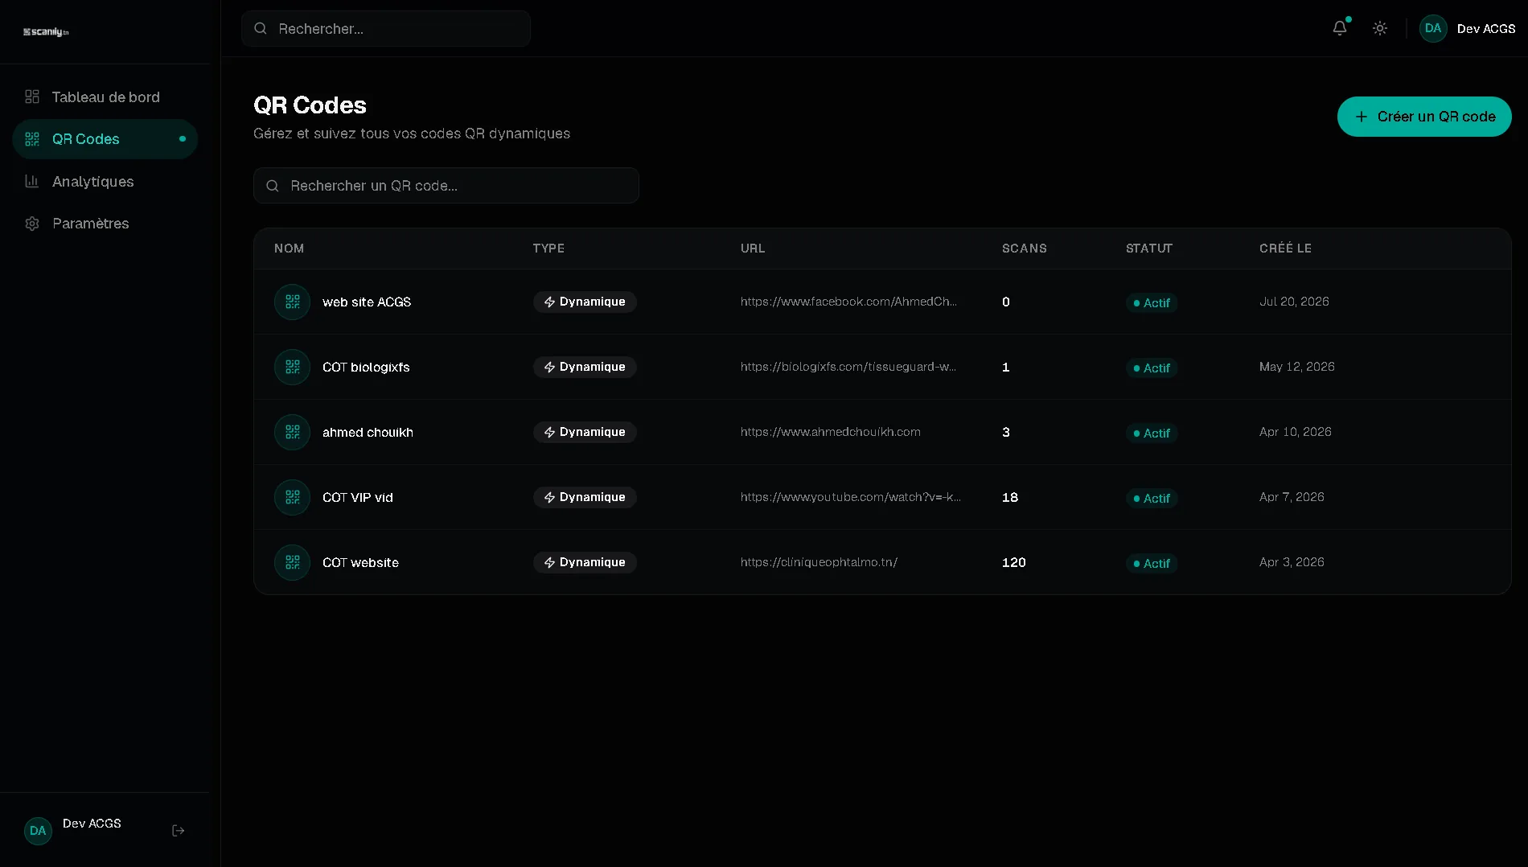Click DA avatar in top bar

(1433, 28)
